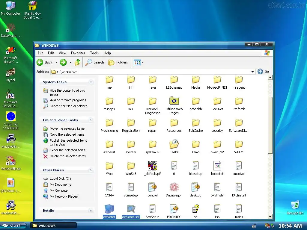Click Hide the contents of this folder
The height and width of the screenshot is (230, 307).
(x=67, y=93)
